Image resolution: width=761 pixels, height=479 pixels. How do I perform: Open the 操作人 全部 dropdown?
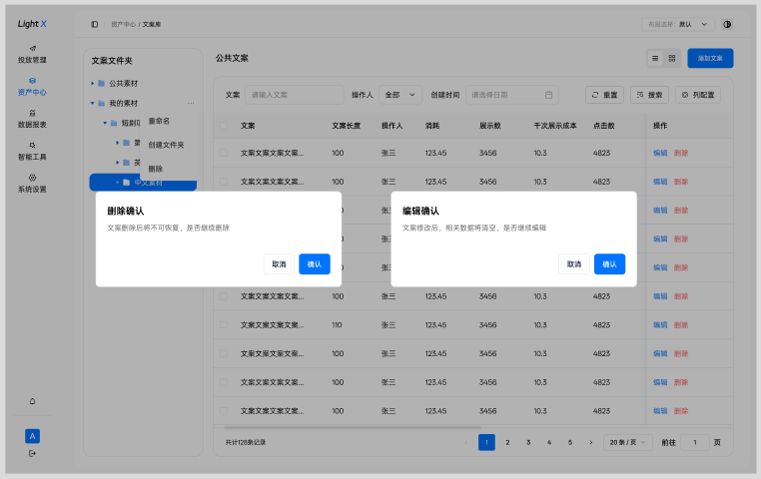pos(400,95)
